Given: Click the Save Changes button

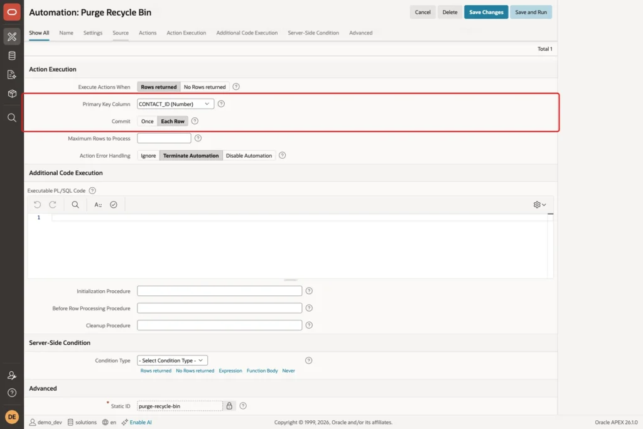Looking at the screenshot, I should pos(486,13).
